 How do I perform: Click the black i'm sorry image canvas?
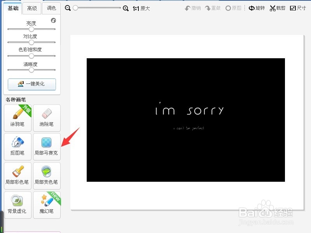pyautogui.click(x=186, y=120)
